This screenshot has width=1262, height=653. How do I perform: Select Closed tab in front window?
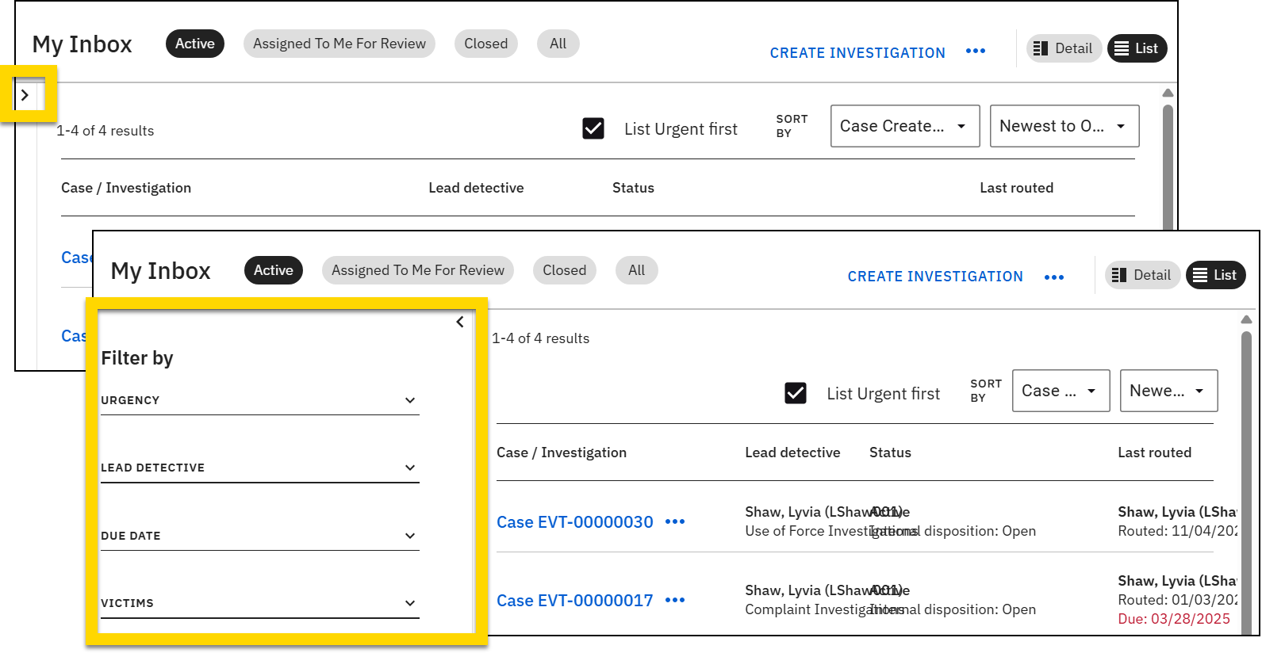click(x=565, y=270)
